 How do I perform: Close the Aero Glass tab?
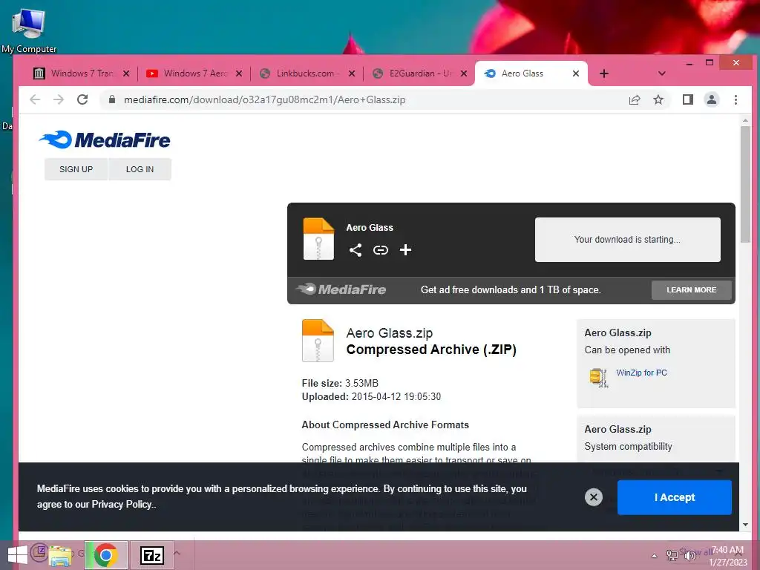(576, 73)
